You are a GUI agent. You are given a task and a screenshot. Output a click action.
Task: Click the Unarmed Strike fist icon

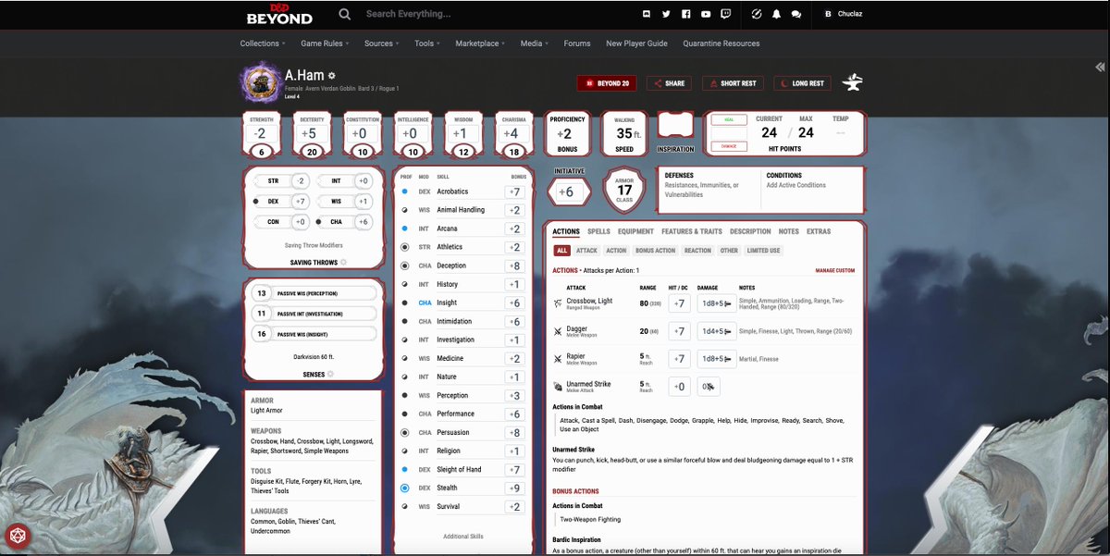tap(558, 386)
